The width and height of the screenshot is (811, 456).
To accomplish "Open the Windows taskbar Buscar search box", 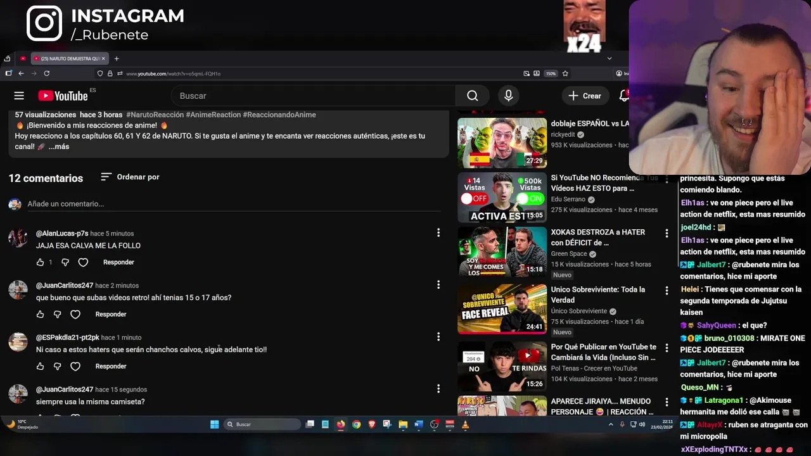I will [262, 424].
